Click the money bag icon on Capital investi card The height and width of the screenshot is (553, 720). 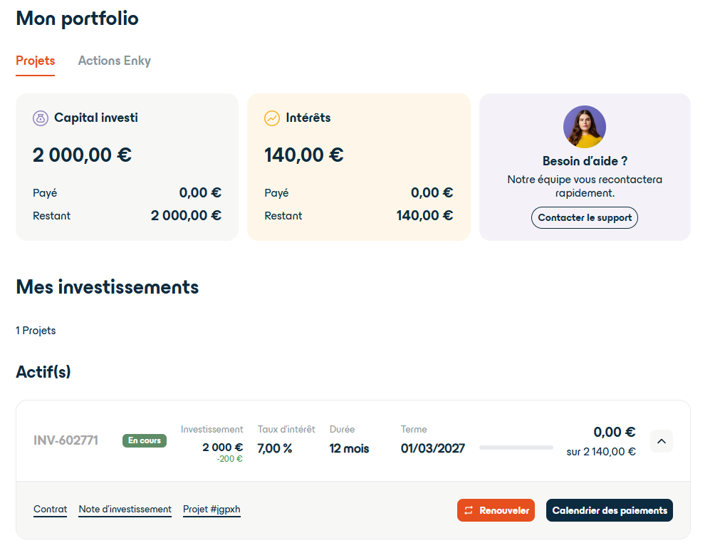point(40,118)
